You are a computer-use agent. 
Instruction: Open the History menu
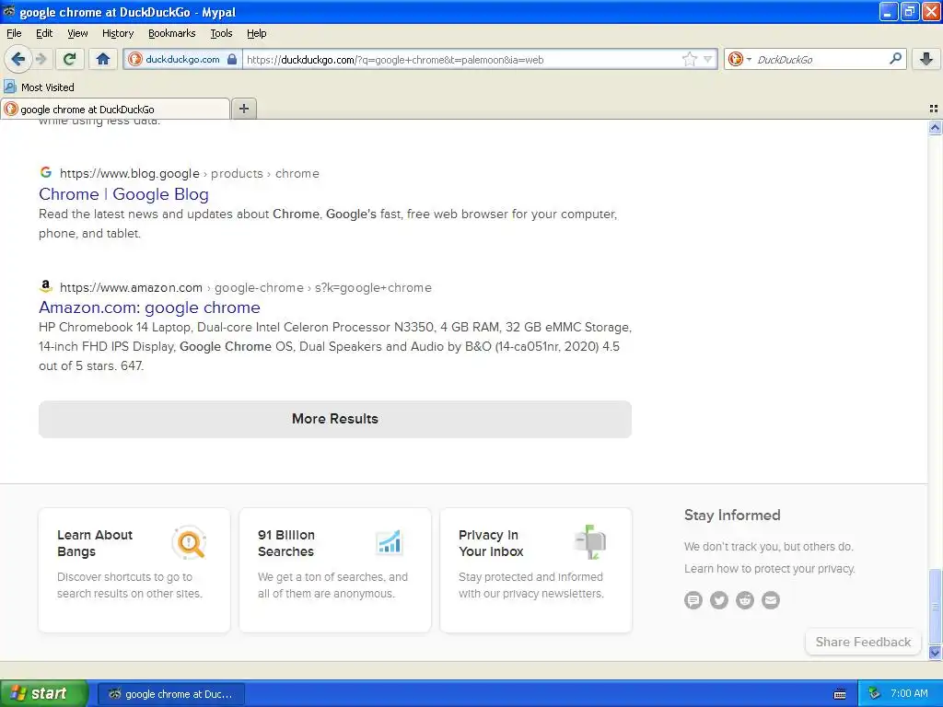point(117,33)
